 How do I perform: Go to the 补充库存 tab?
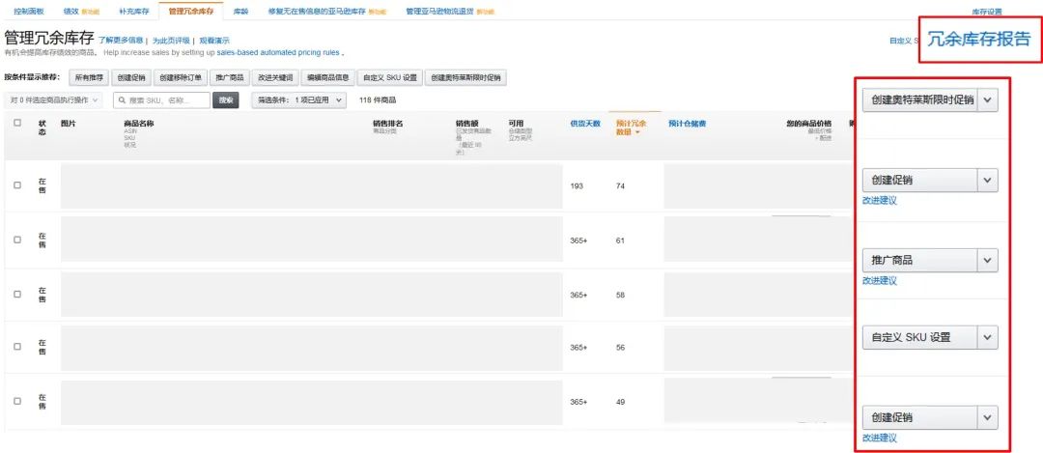133,12
